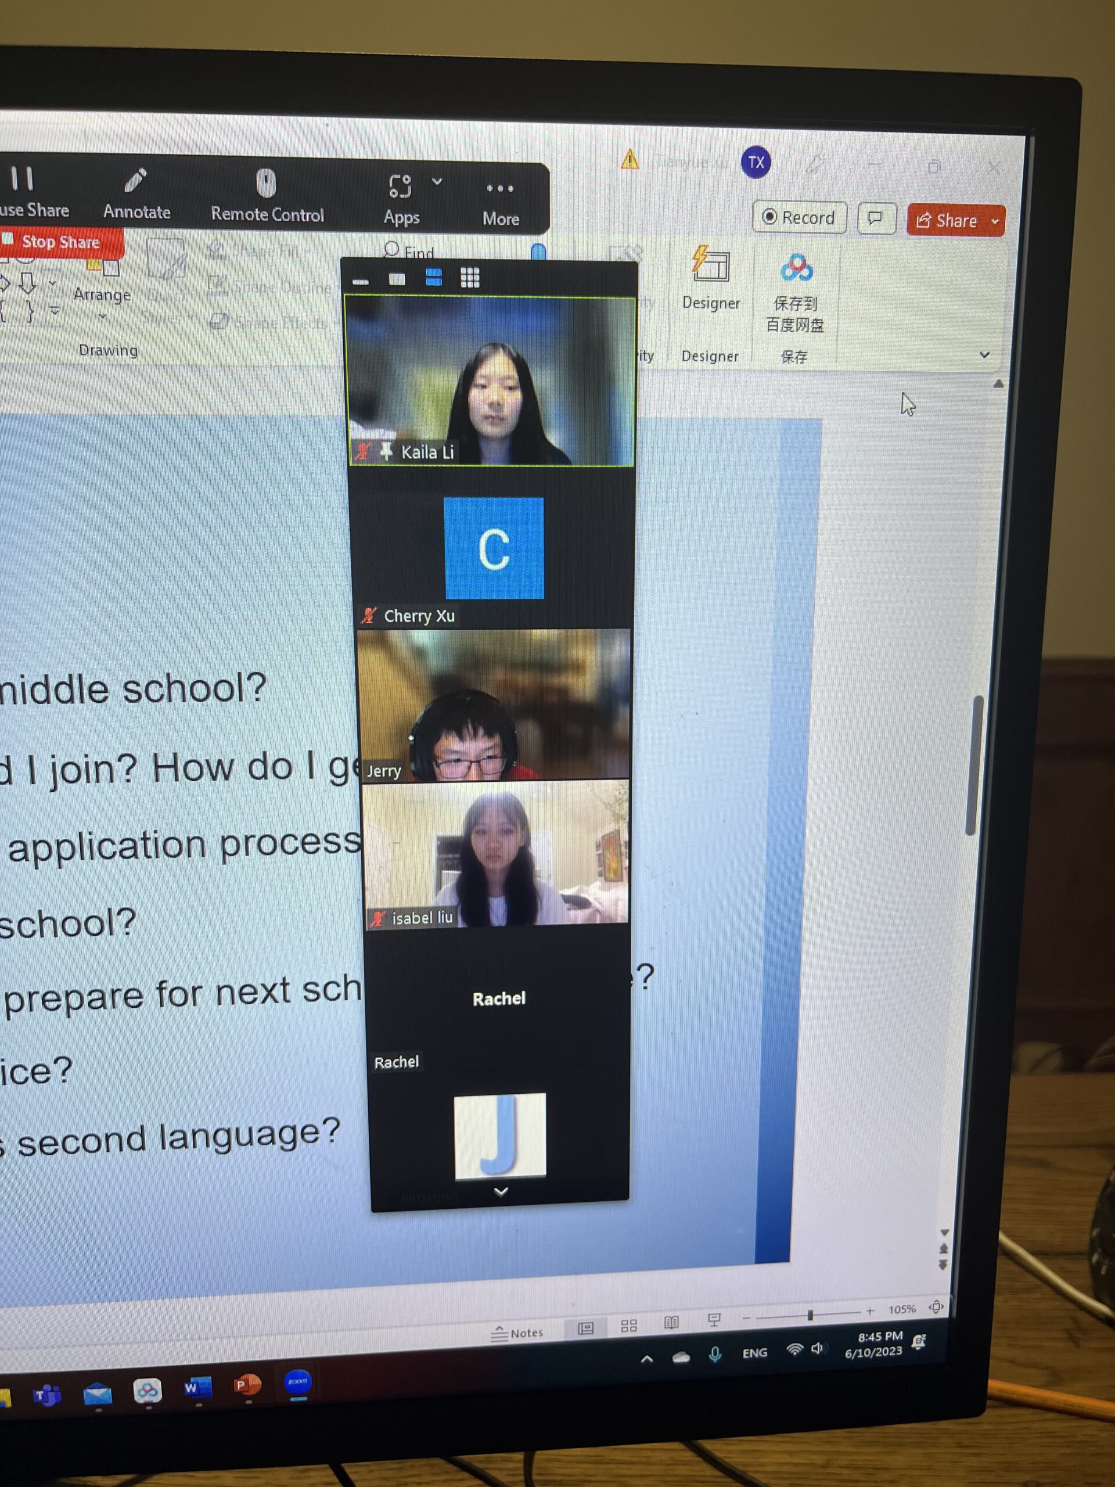The height and width of the screenshot is (1487, 1115).
Task: Switch to Reading View
Action: point(671,1323)
